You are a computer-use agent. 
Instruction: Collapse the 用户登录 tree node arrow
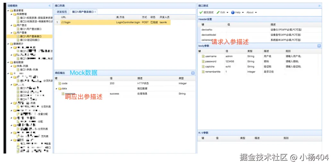(x=12, y=33)
